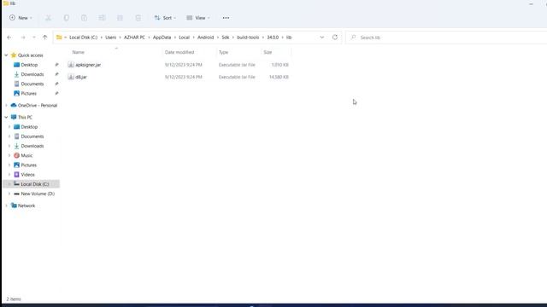
Task: Open New Volume (D:) drive
Action: click(38, 194)
